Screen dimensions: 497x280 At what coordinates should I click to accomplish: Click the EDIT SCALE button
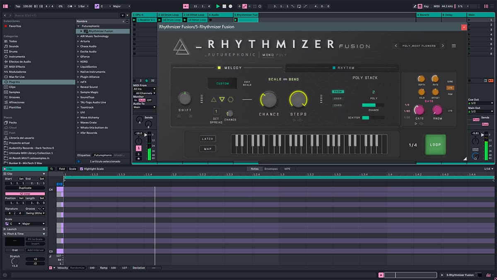pos(247,83)
